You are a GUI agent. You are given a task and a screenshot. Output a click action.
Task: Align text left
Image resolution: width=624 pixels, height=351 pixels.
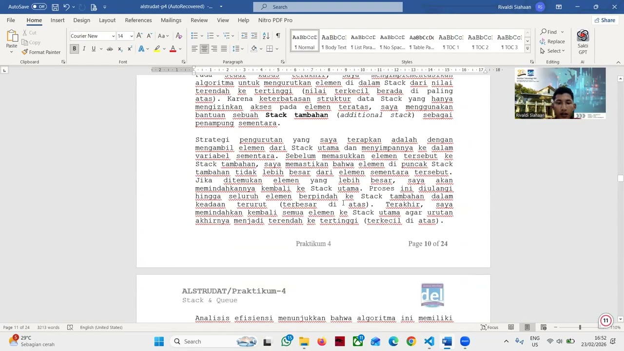click(x=195, y=49)
